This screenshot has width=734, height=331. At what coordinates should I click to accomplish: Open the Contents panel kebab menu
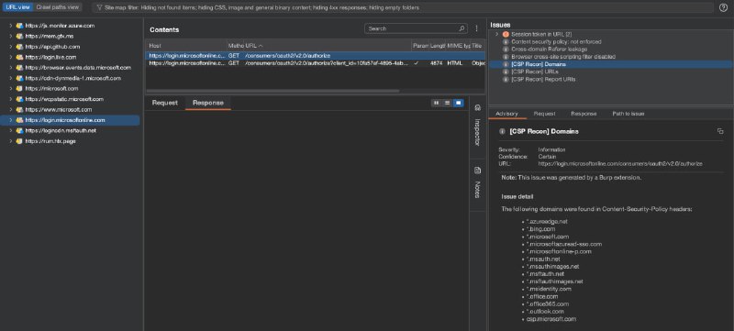point(476,28)
